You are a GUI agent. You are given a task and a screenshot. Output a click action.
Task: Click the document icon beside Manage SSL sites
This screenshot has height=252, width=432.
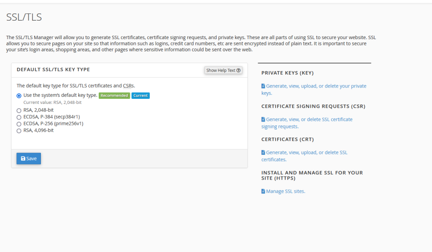coord(263,191)
